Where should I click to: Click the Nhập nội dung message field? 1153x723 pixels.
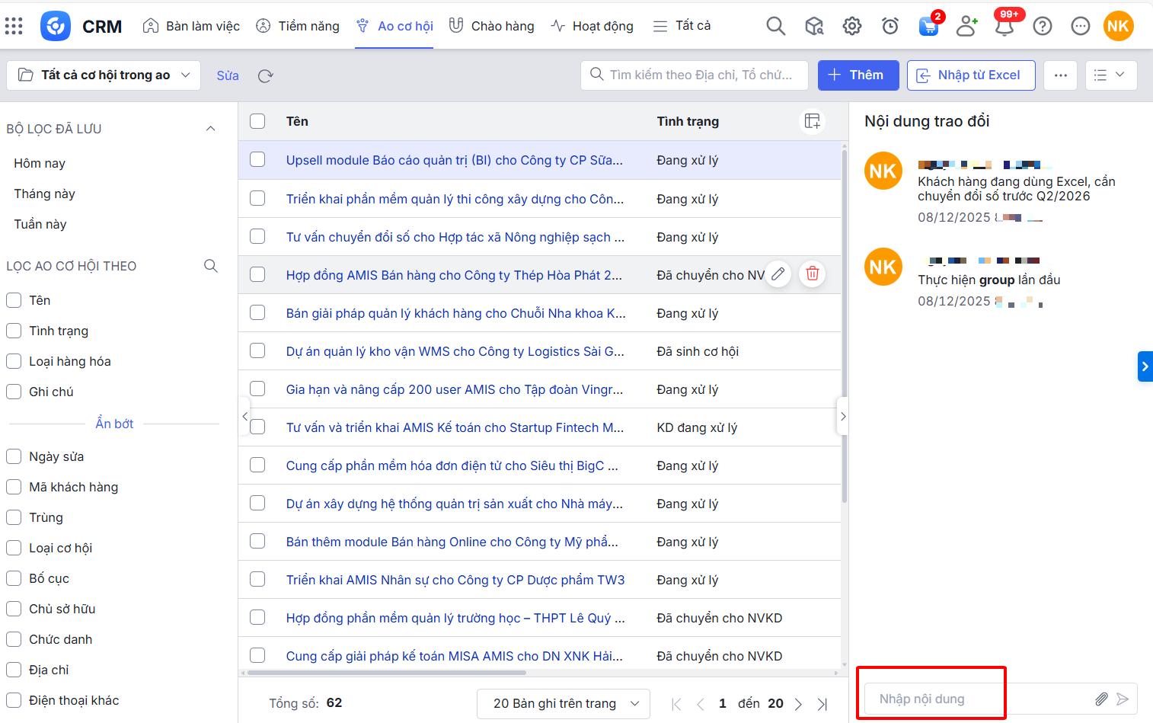(975, 699)
